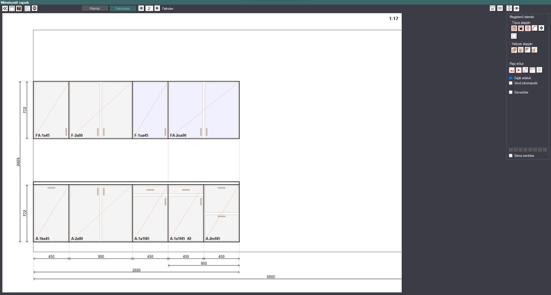Toggle the window type filter icon
The height and width of the screenshot is (295, 551).
(x=528, y=28)
